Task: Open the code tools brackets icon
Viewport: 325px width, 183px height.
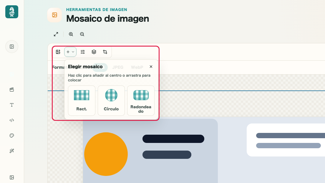Action: (x=12, y=120)
